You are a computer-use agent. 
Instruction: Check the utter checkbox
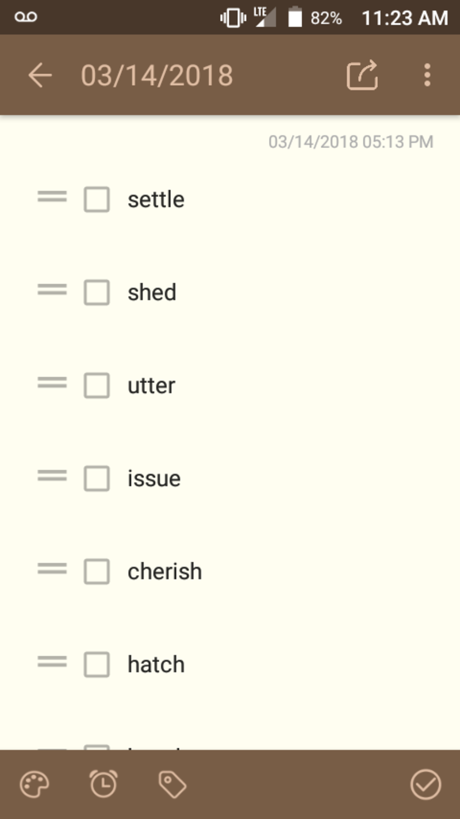pyautogui.click(x=97, y=386)
